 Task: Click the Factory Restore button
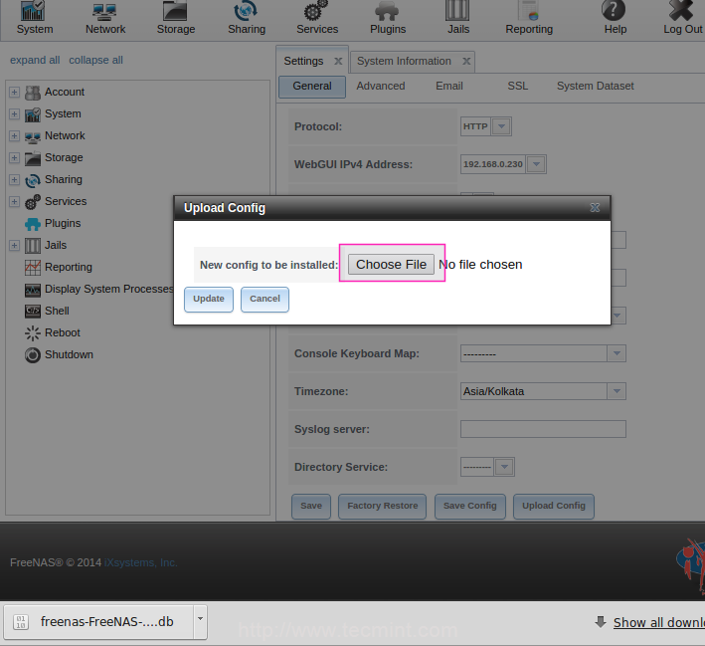pyautogui.click(x=382, y=507)
